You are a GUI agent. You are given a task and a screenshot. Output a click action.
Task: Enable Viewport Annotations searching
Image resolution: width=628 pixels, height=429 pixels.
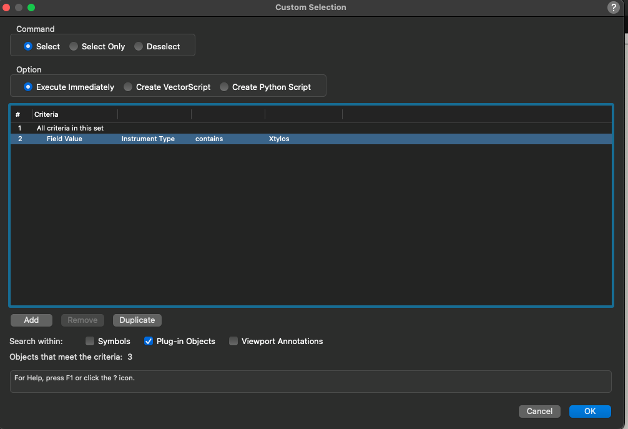coord(233,341)
